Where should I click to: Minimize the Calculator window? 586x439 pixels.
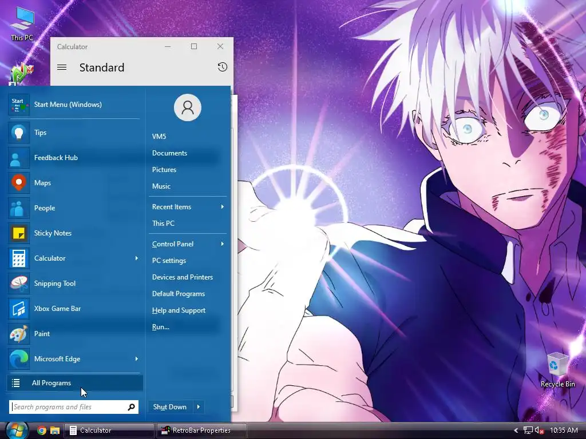click(168, 46)
